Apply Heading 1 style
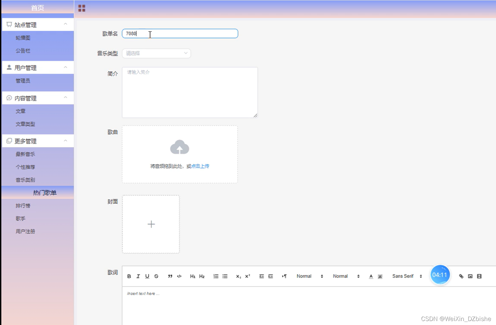 coord(193,276)
